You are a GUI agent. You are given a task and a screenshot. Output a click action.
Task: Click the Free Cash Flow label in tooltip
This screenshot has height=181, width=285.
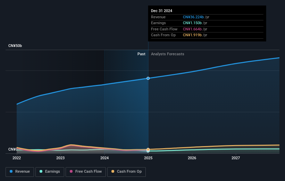[x=164, y=29]
